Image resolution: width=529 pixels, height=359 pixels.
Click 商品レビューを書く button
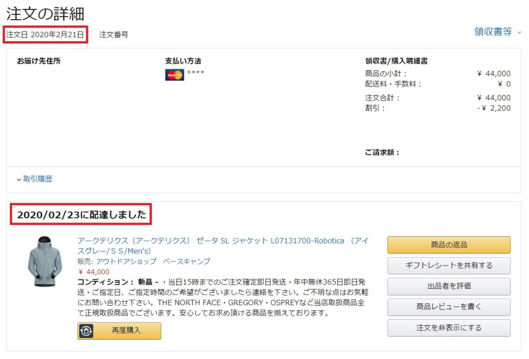coord(449,307)
